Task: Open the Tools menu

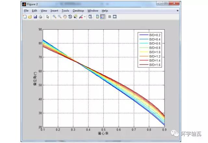Action: pyautogui.click(x=65, y=10)
